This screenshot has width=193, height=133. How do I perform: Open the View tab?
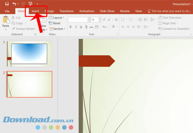(x=138, y=11)
